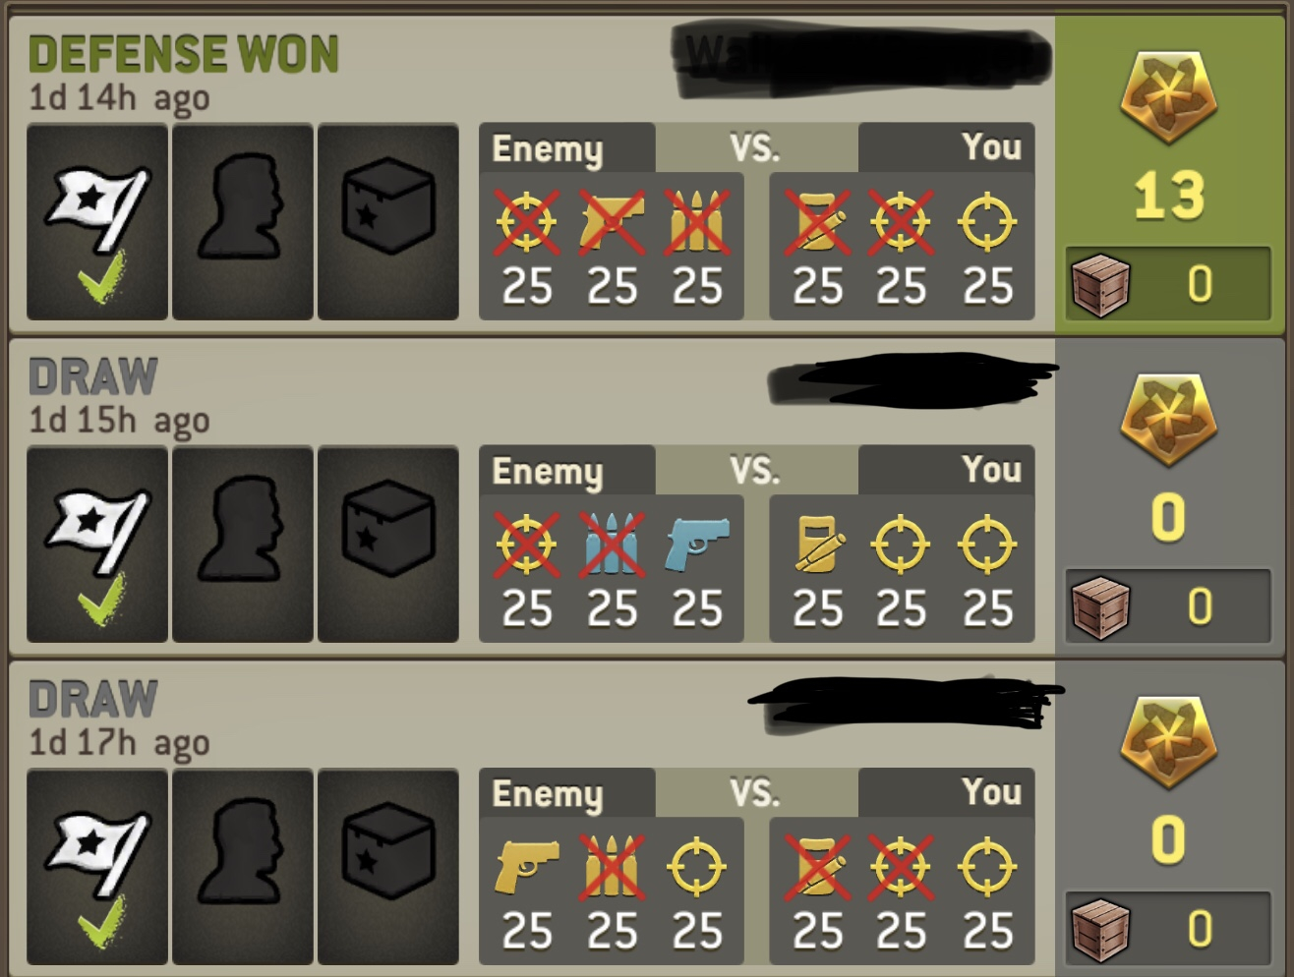Click the trophy badge in the 1d 15h draw
This screenshot has width=1294, height=977.
(1168, 420)
